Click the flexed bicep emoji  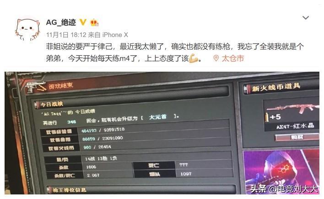[194, 58]
